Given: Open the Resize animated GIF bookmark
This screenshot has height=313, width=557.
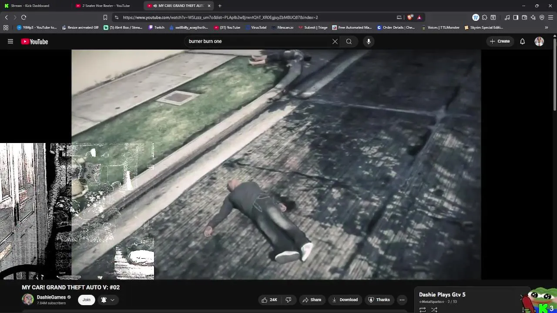Looking at the screenshot, I should click(80, 27).
